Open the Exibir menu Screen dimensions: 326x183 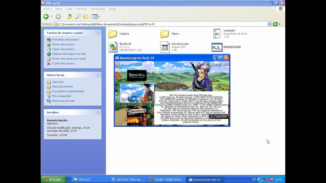point(69,9)
